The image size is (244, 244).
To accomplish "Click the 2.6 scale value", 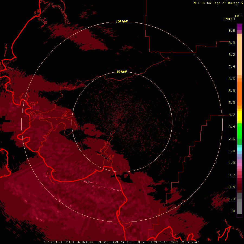I will 232,139.
